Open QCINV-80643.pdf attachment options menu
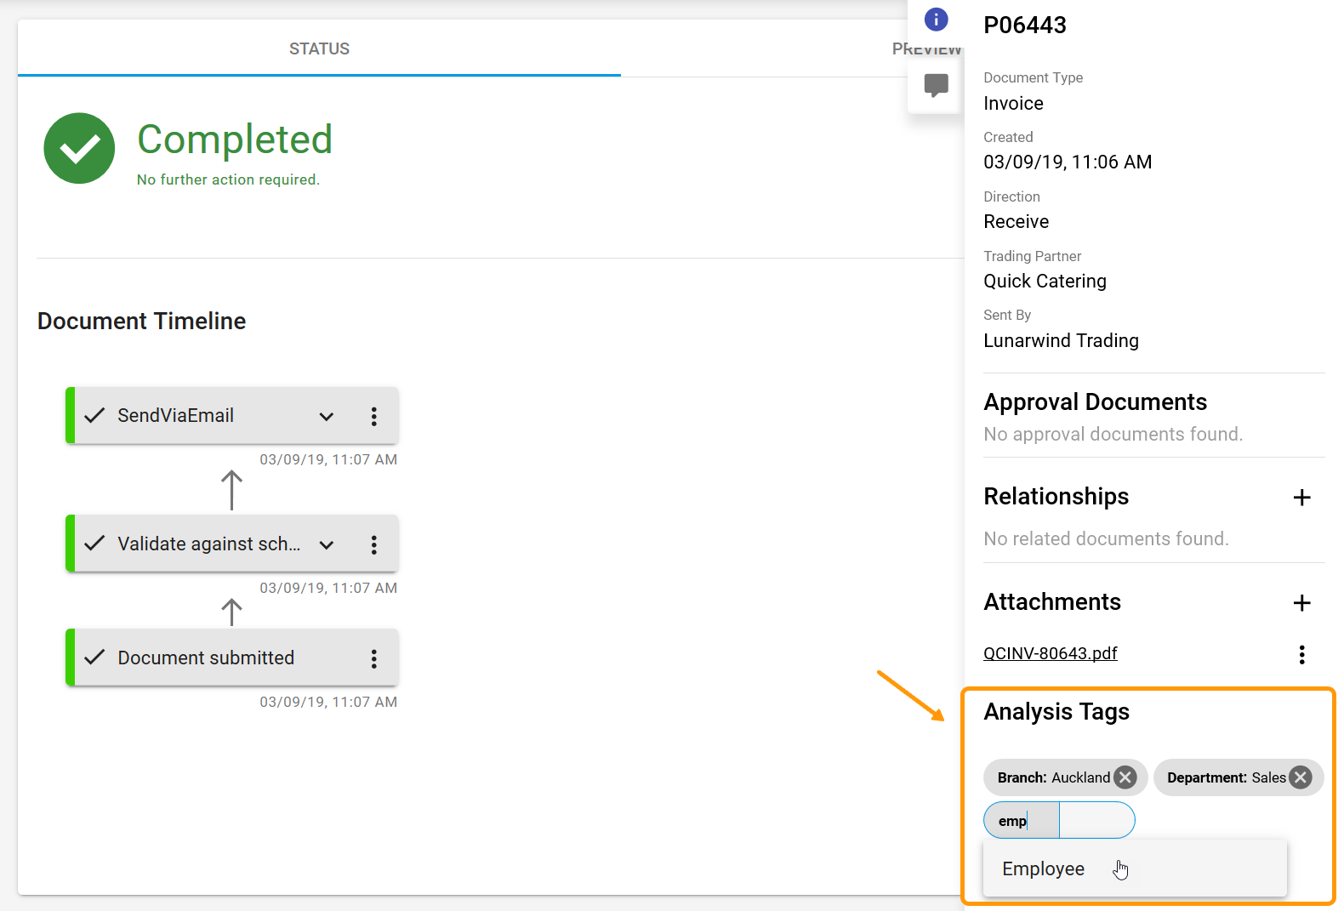 pos(1301,654)
